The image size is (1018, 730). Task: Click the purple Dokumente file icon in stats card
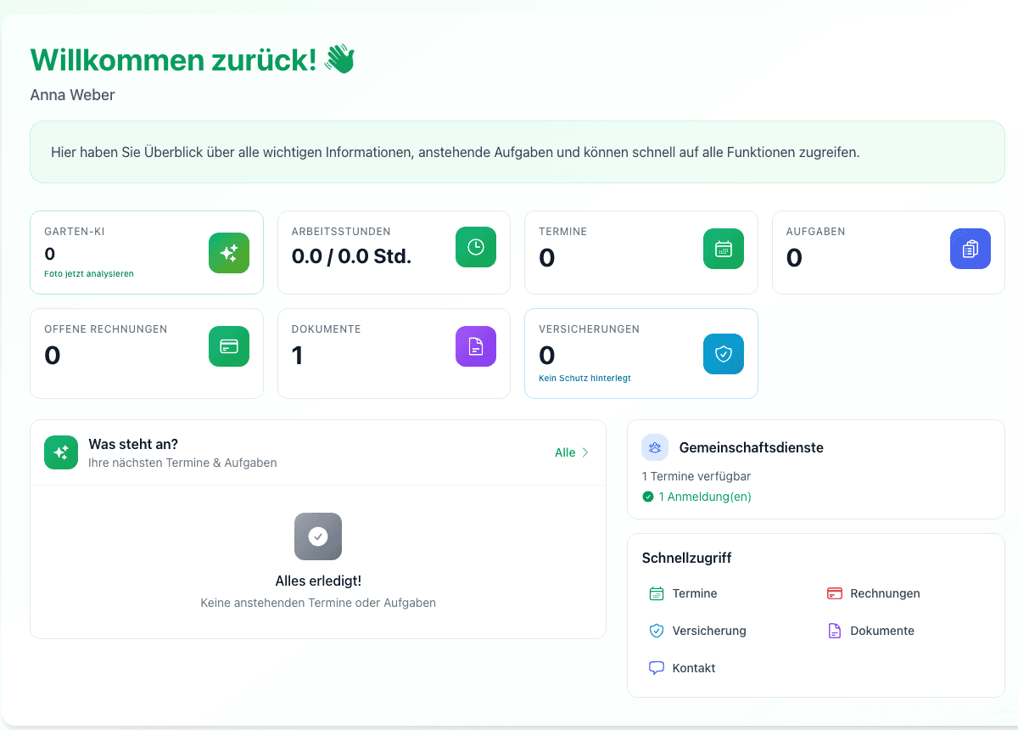coord(476,346)
